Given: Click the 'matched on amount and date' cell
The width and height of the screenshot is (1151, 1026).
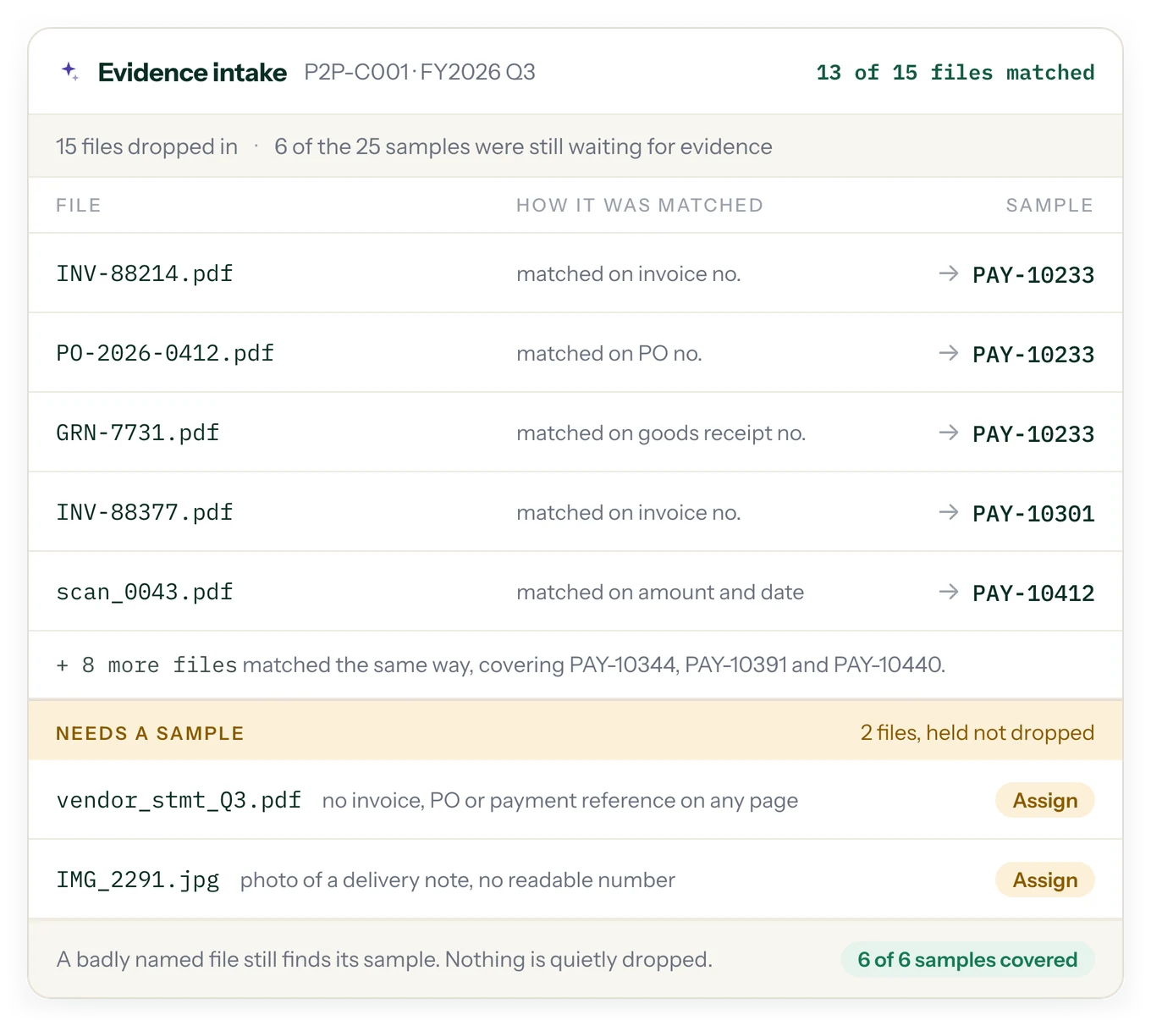Looking at the screenshot, I should pyautogui.click(x=660, y=592).
